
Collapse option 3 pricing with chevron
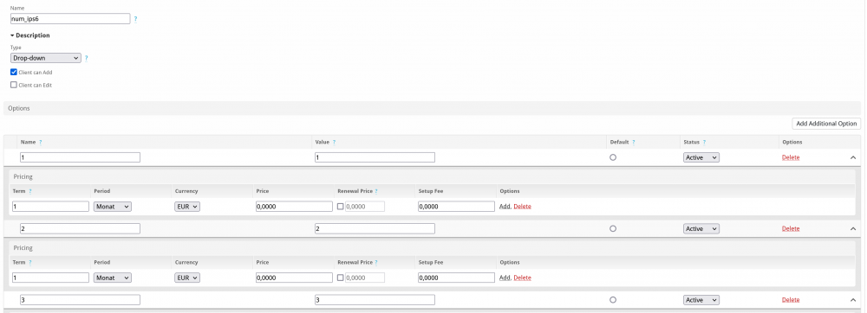tap(852, 300)
